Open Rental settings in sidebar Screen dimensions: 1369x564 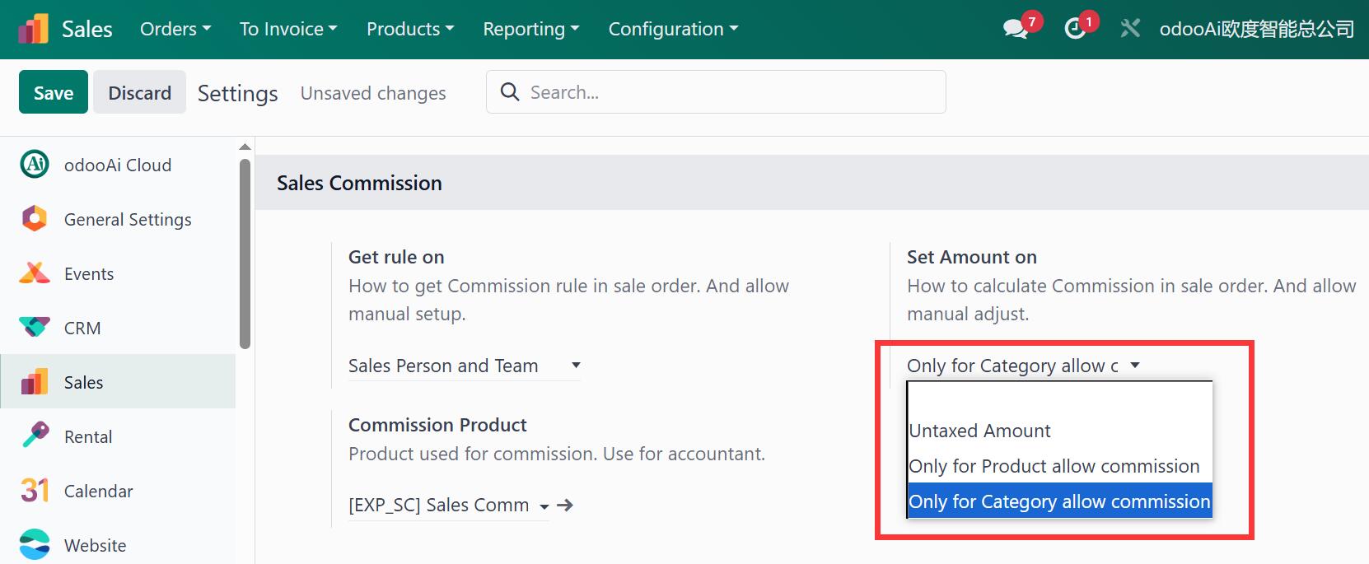(88, 436)
